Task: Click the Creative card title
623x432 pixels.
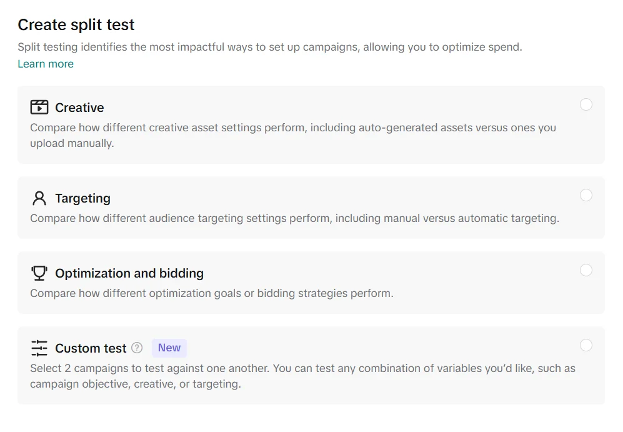Action: pos(79,108)
